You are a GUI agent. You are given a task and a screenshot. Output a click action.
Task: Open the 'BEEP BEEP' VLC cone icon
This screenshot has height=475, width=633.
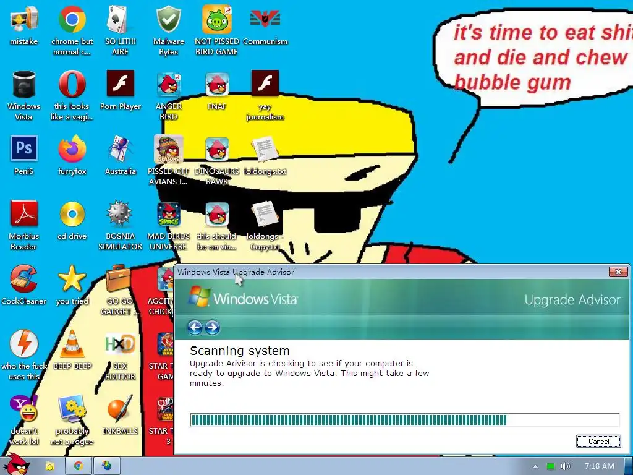click(72, 343)
